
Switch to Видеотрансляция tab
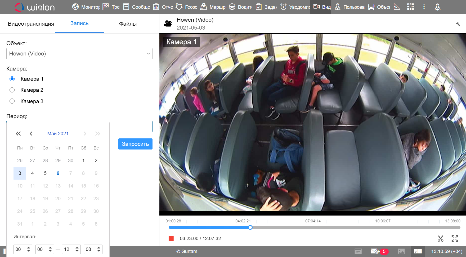pyautogui.click(x=31, y=24)
